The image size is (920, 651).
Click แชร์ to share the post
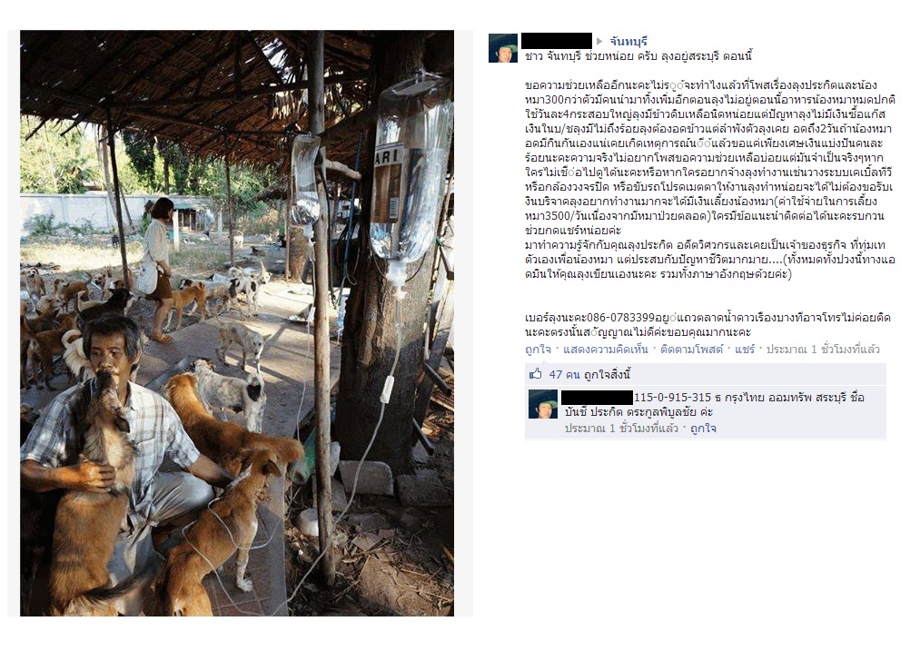(745, 350)
